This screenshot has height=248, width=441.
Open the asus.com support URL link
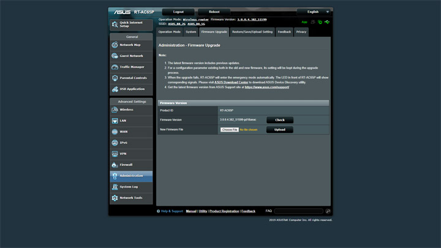[267, 87]
